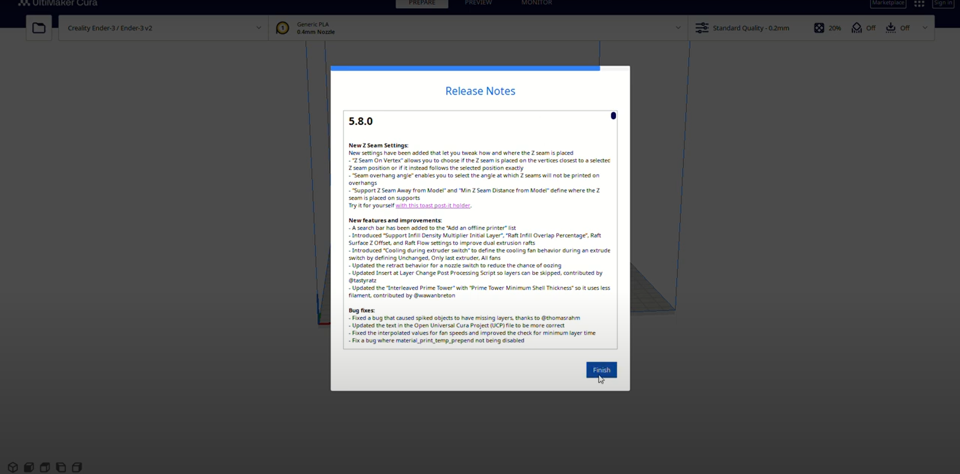Screen dimensions: 960x474
Task: Click the build plate adhesion icon
Action: pos(891,28)
